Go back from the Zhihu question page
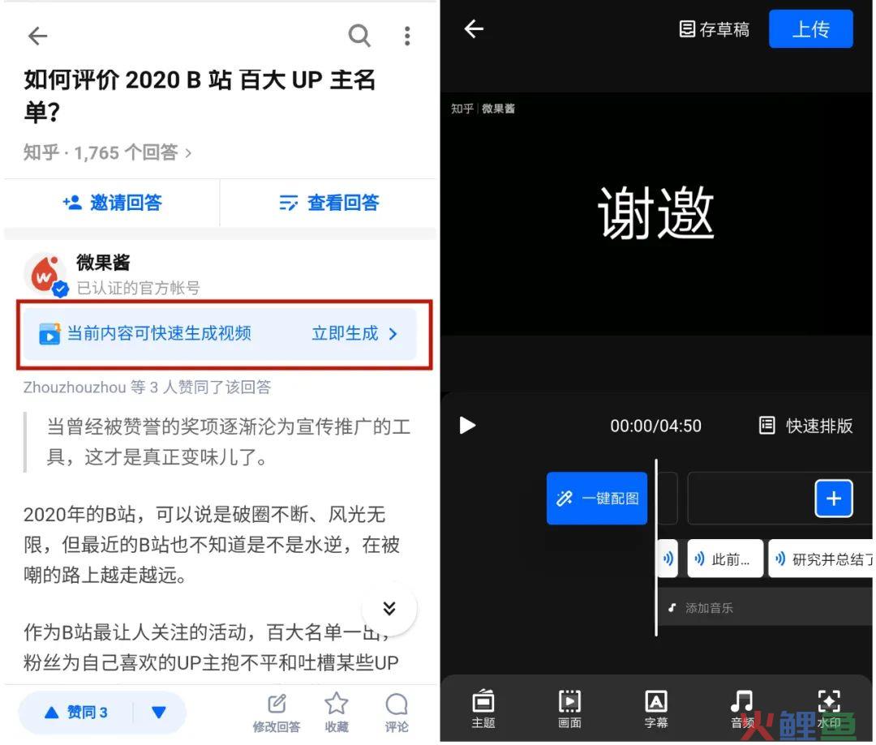The width and height of the screenshot is (876, 745). [x=38, y=36]
